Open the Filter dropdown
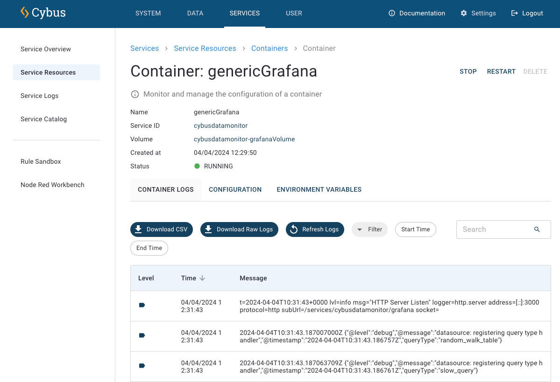 (369, 229)
